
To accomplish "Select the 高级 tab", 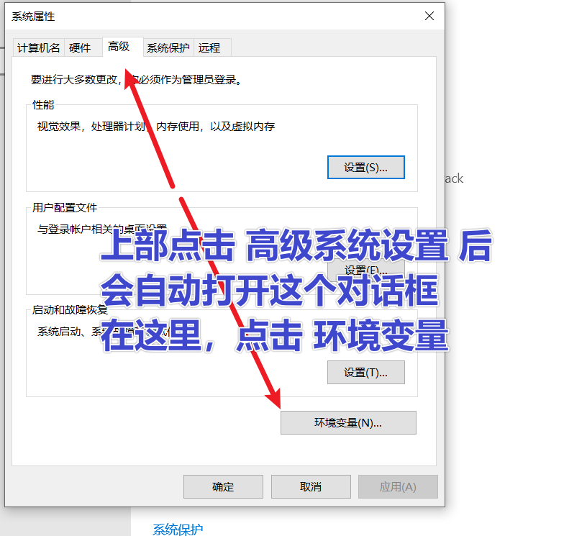I will click(119, 47).
